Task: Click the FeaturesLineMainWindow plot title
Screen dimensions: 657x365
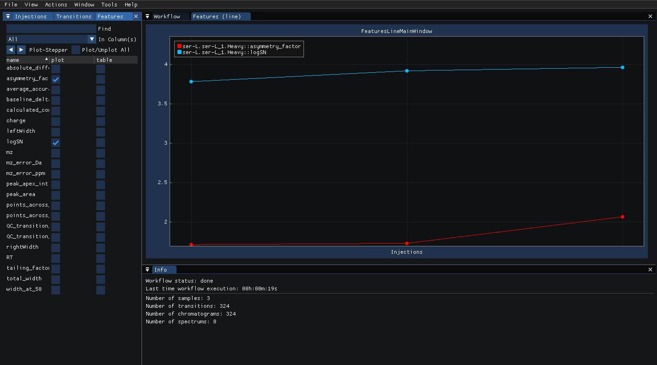Action: 397,31
